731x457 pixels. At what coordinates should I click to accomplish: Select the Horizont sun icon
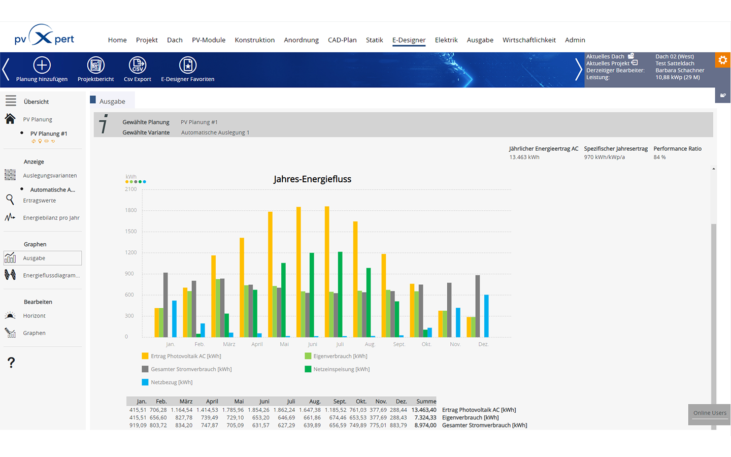(x=10, y=316)
